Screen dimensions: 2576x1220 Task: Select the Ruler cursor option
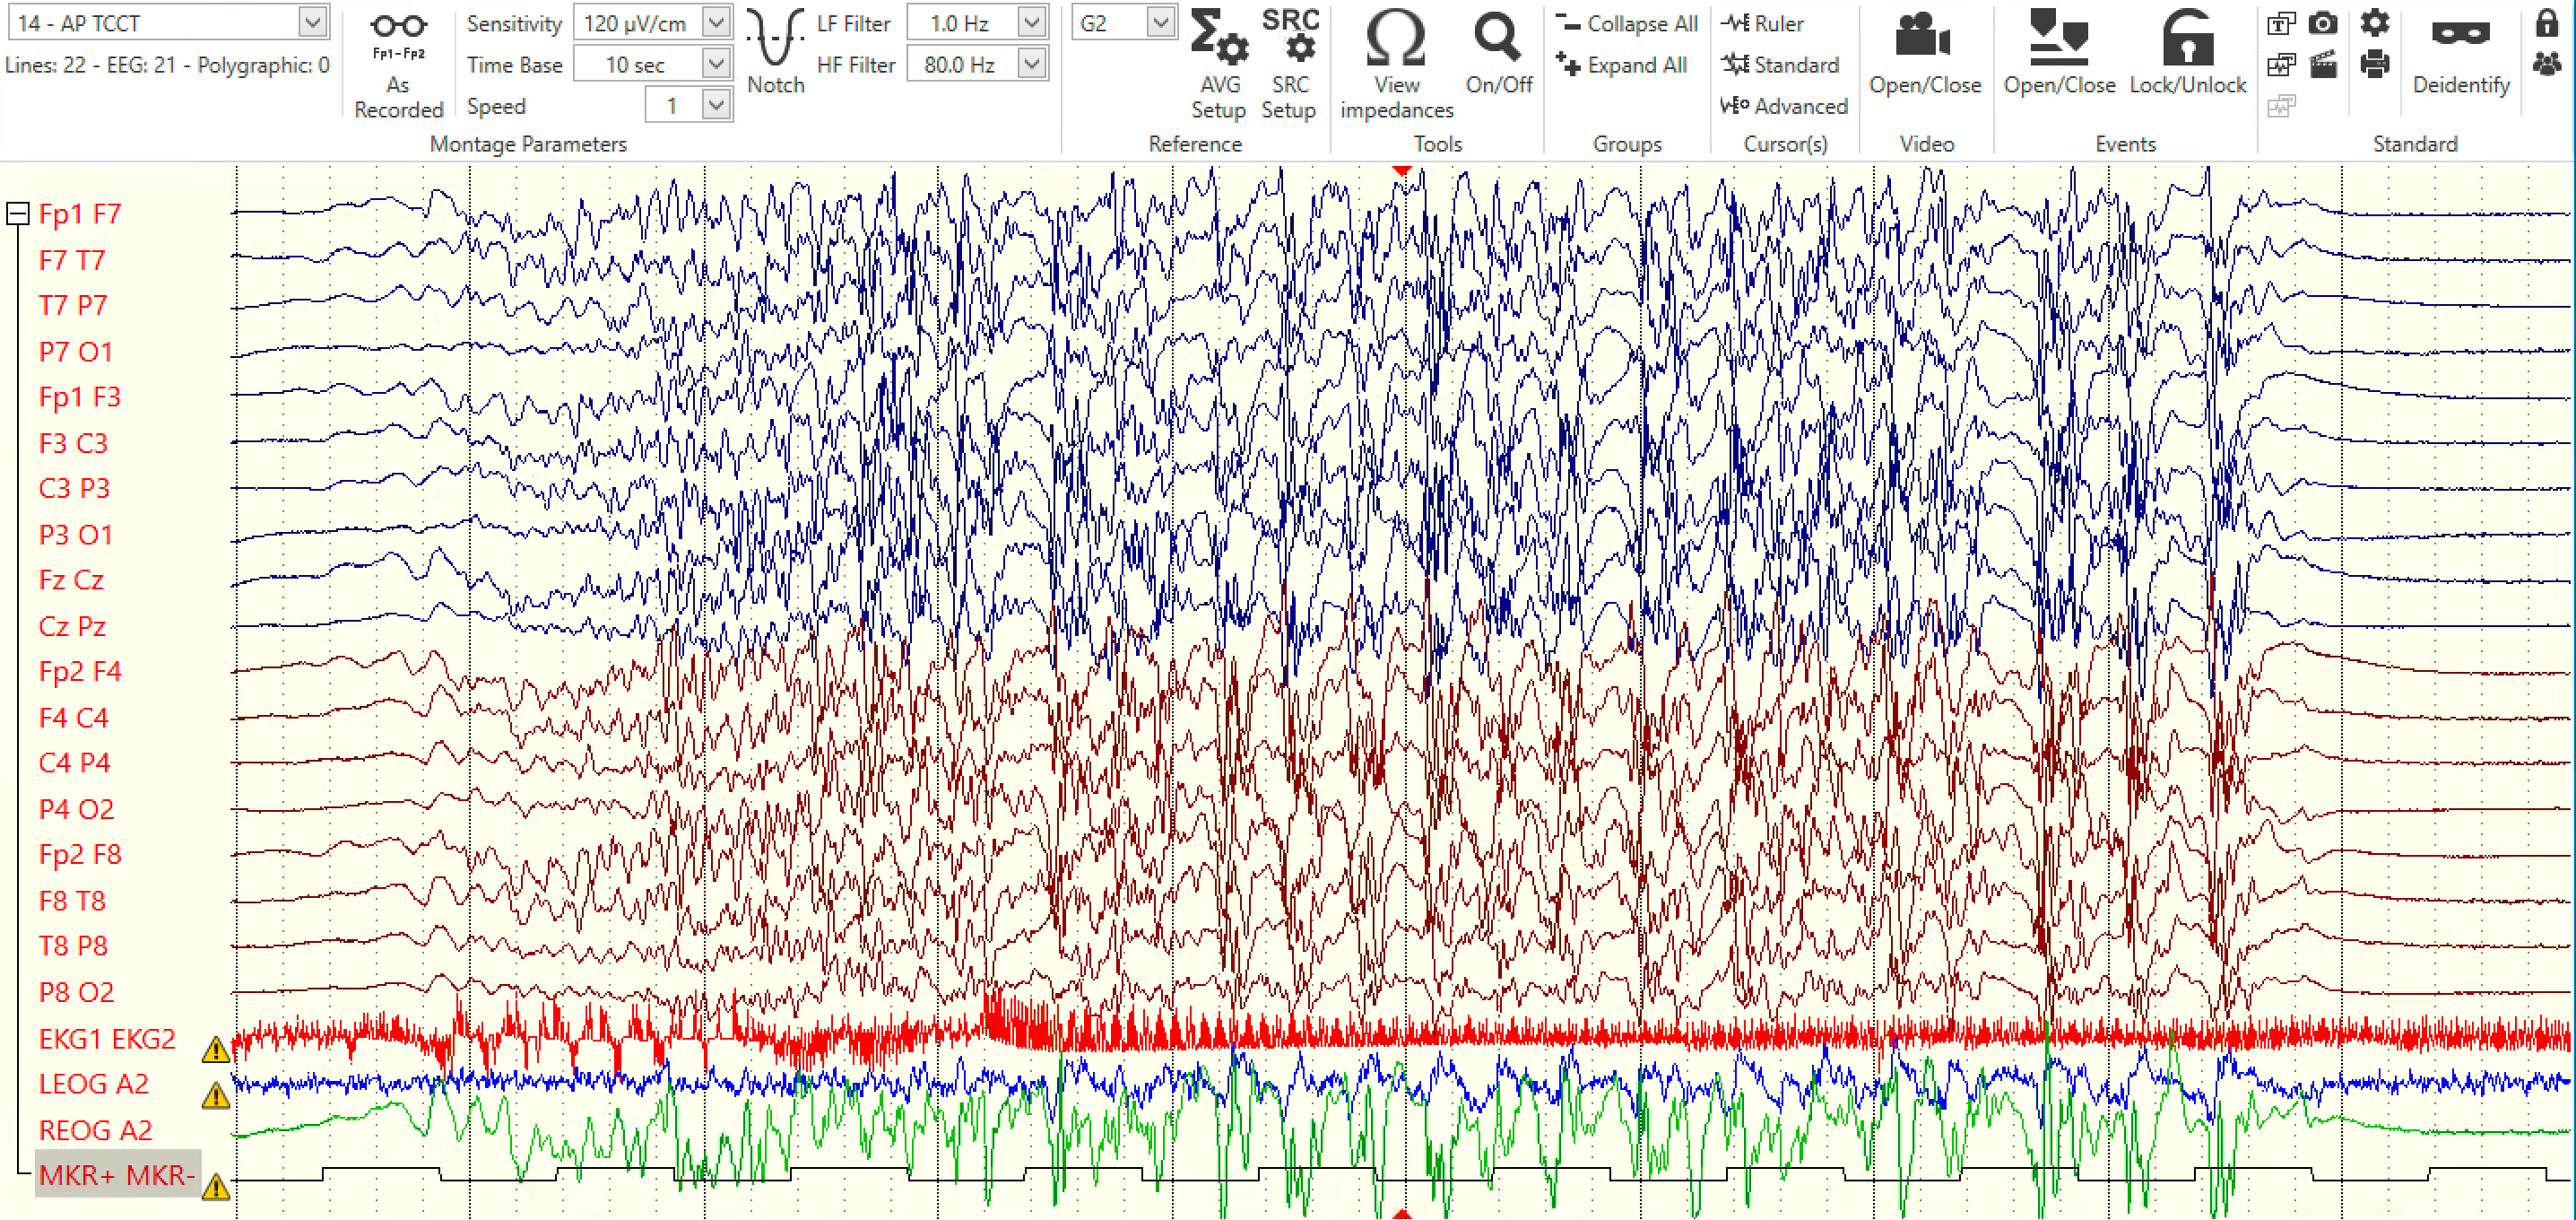1764,23
